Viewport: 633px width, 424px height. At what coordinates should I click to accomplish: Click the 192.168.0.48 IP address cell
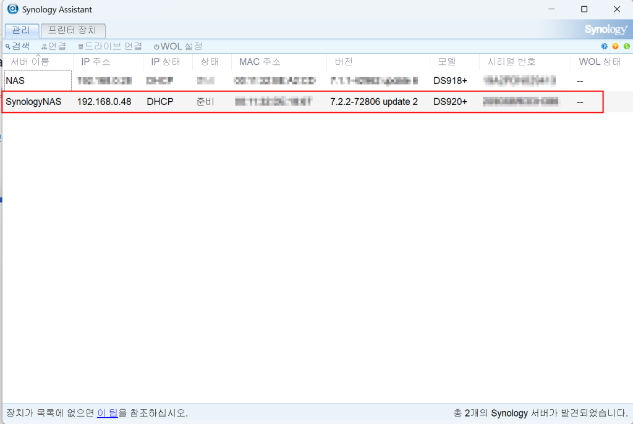click(104, 102)
